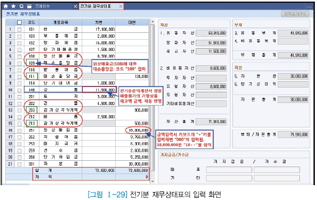Screen dimensions: 317x200
Task: Select the 코드 column header
Action: coord(31,22)
